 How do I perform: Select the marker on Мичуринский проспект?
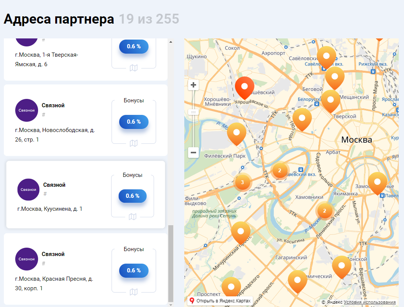(241, 232)
